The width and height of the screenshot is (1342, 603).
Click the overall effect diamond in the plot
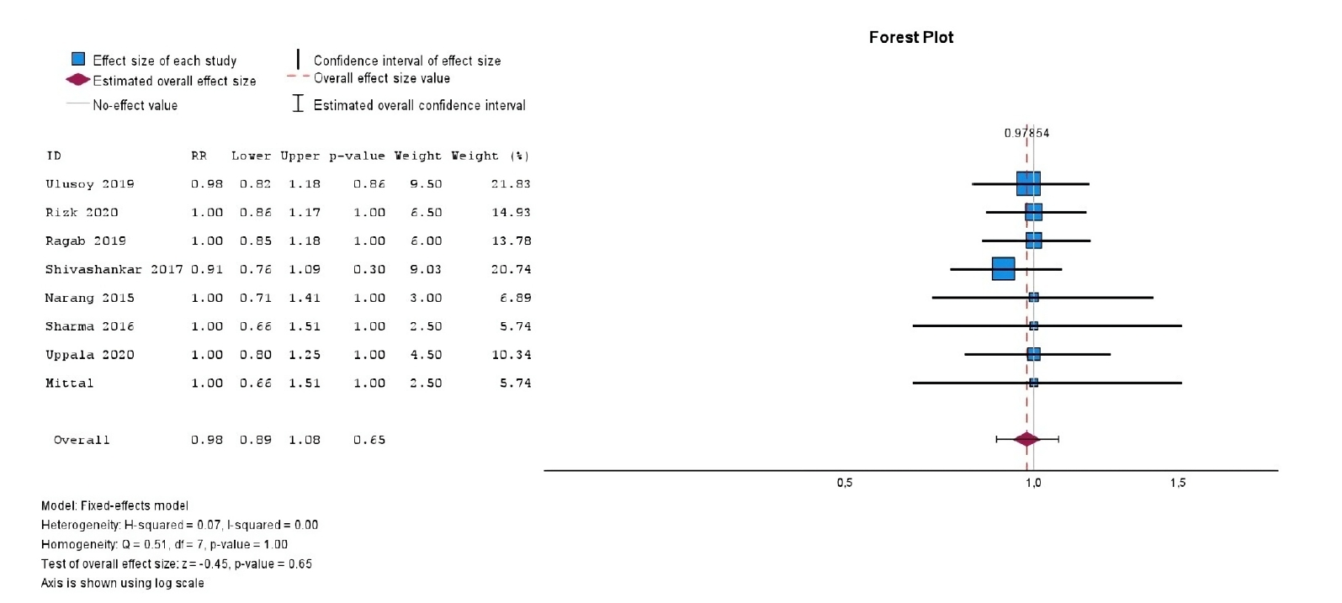point(1026,439)
